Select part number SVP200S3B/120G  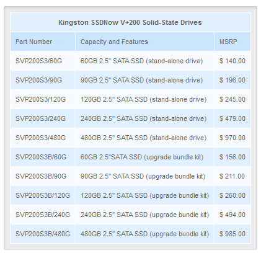pyautogui.click(x=43, y=195)
